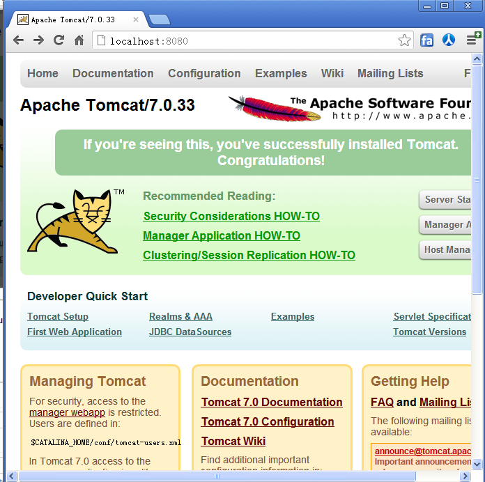Open Security Considerations HOW-TO link
This screenshot has height=482, width=485.
click(x=231, y=216)
